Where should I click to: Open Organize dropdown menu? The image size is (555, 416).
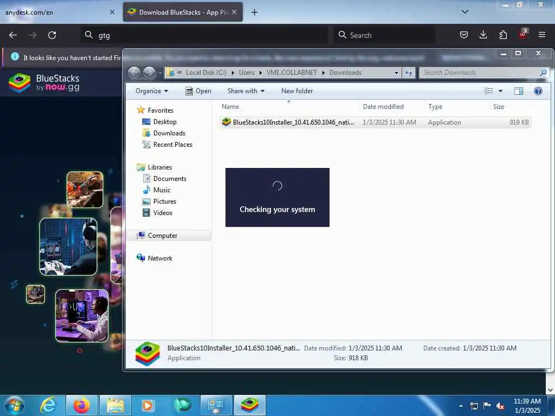point(152,91)
